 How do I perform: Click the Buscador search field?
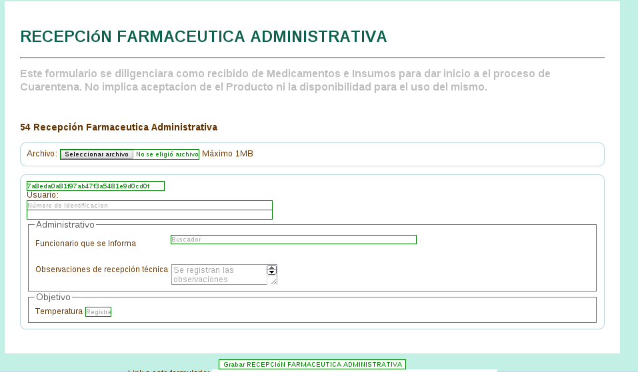pos(293,240)
